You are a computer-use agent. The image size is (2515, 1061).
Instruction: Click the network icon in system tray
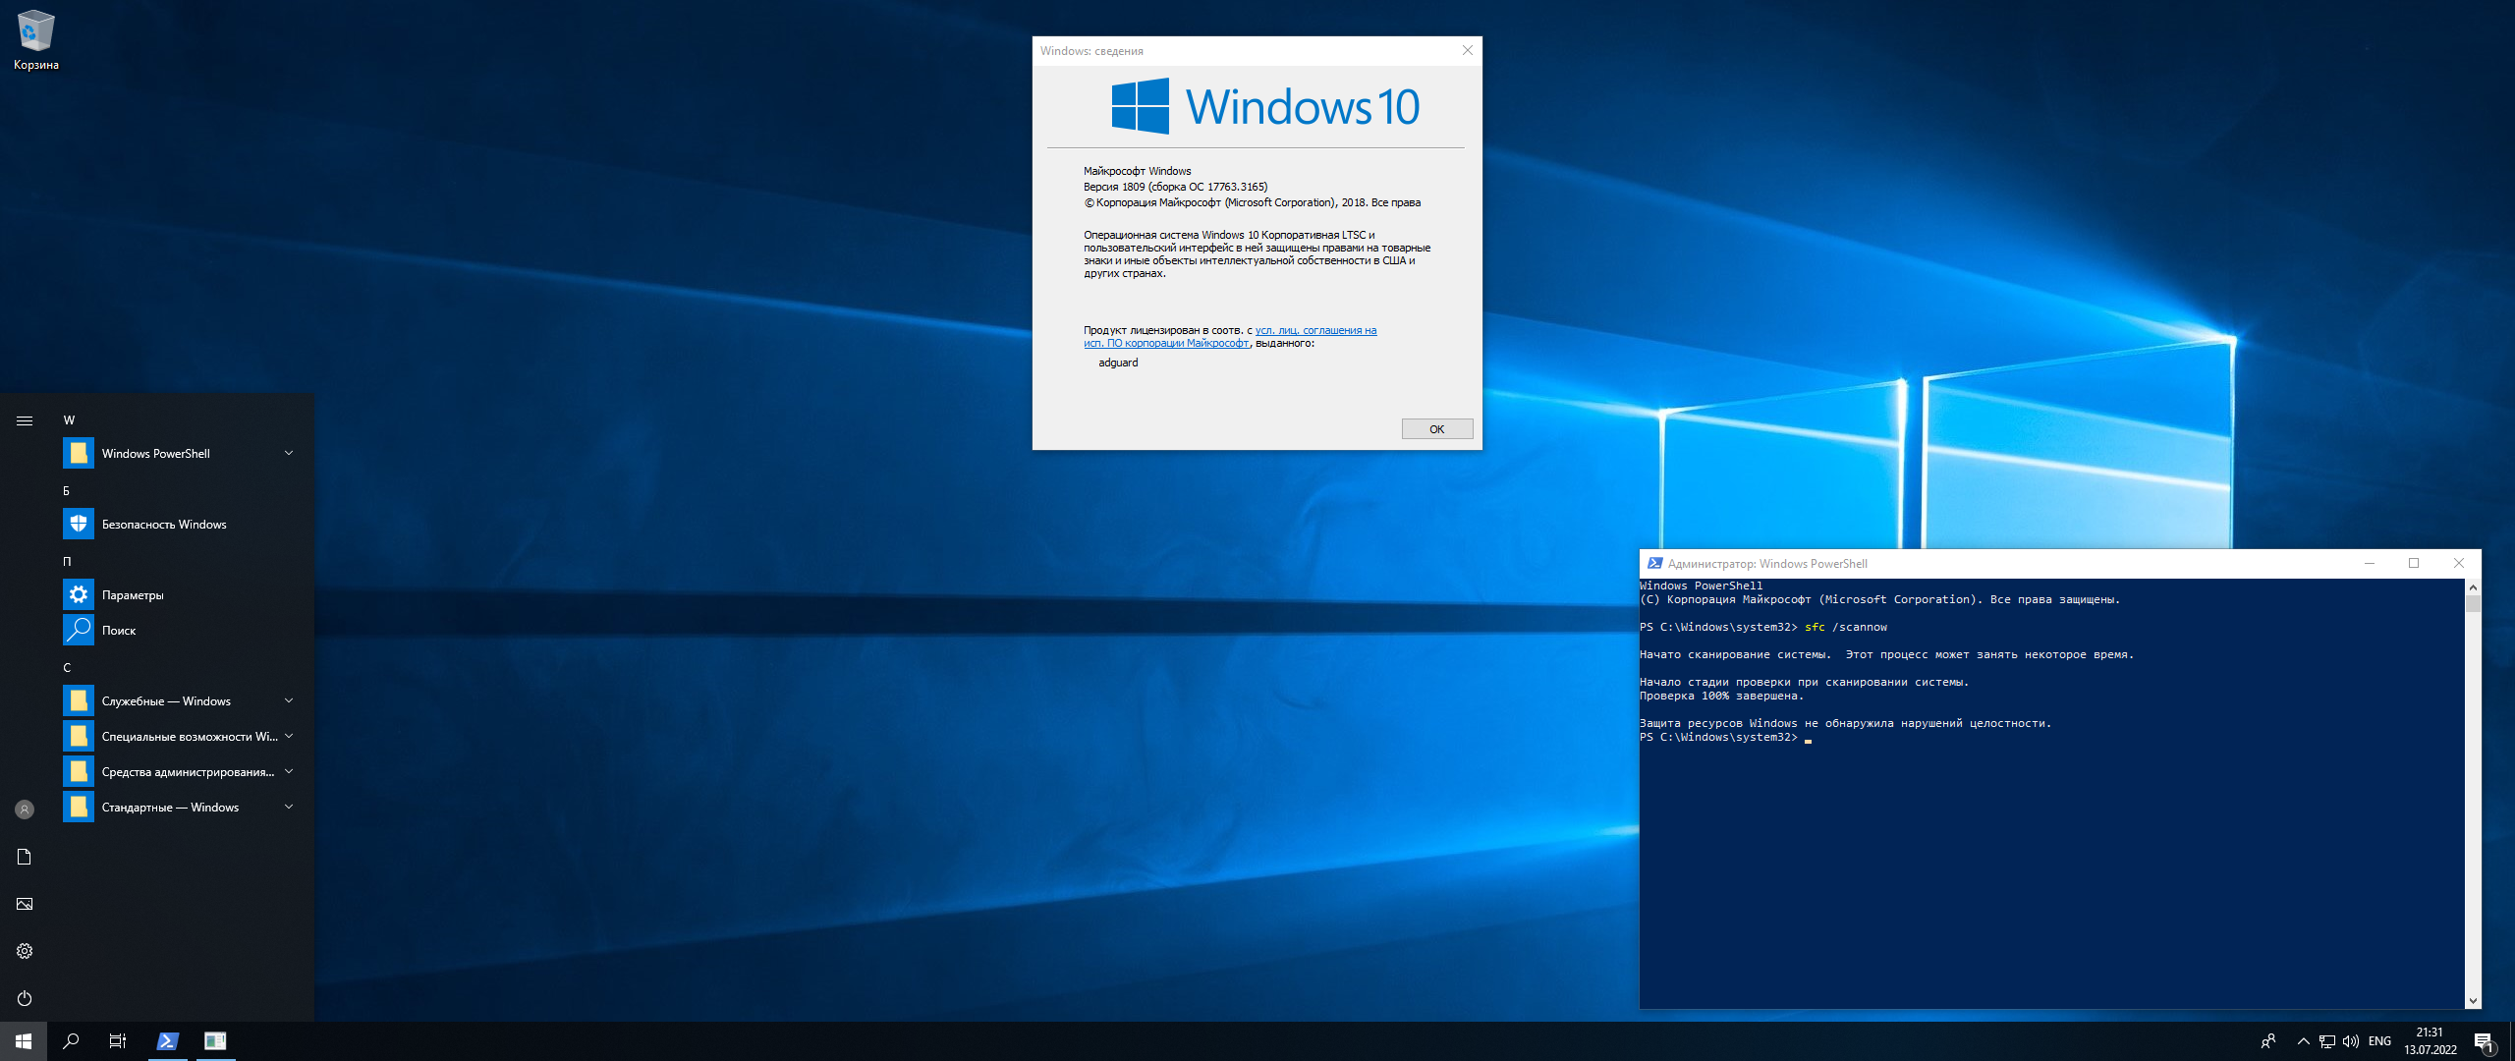pos(2326,1041)
